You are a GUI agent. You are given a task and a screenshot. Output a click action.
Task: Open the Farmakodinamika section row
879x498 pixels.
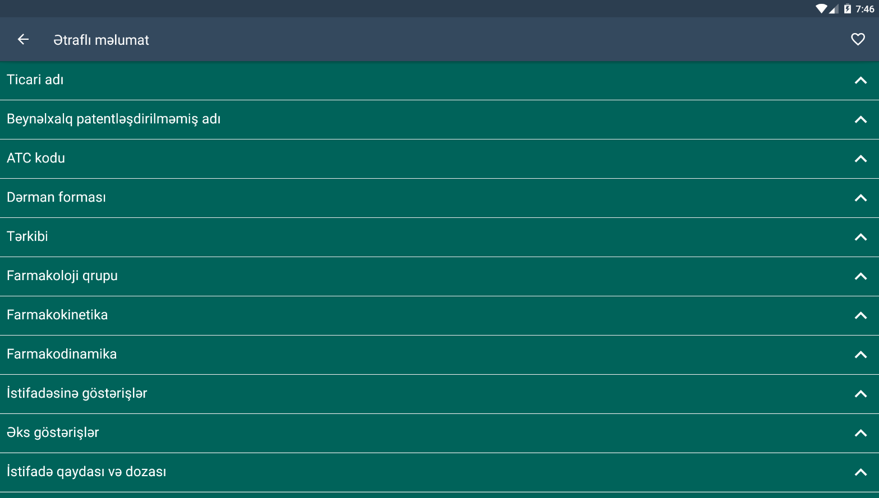(x=439, y=355)
